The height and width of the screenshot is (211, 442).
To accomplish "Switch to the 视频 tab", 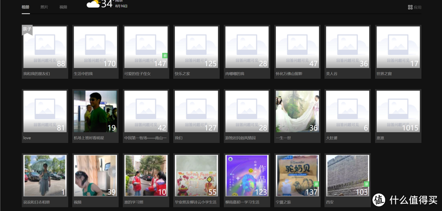I will [63, 7].
